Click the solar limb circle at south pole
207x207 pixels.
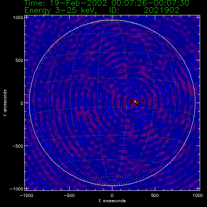coord(112,186)
